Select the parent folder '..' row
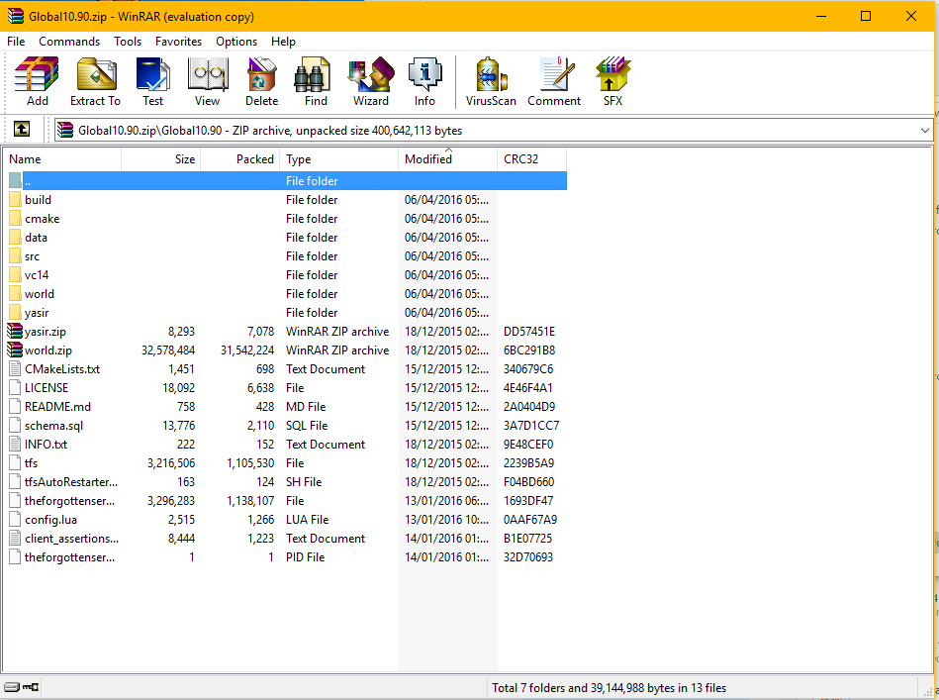The image size is (939, 700). point(287,180)
